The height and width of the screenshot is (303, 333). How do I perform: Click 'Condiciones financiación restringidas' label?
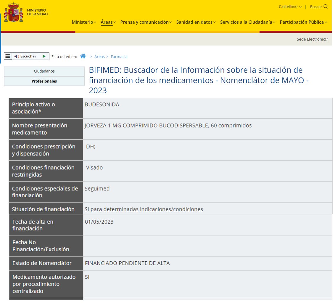[43, 171]
